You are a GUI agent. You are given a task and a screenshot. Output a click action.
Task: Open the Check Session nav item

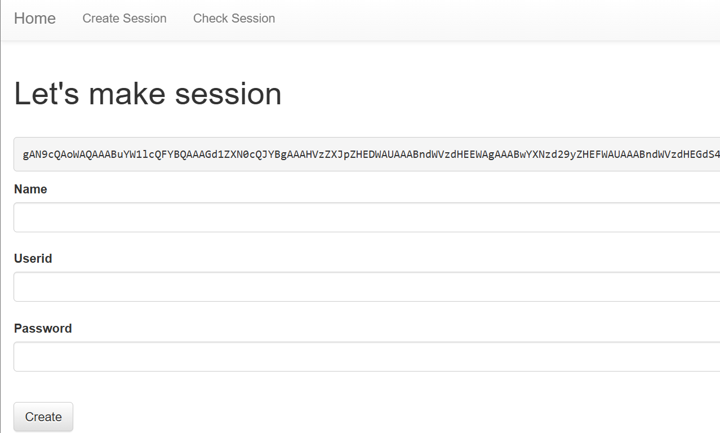pos(234,19)
